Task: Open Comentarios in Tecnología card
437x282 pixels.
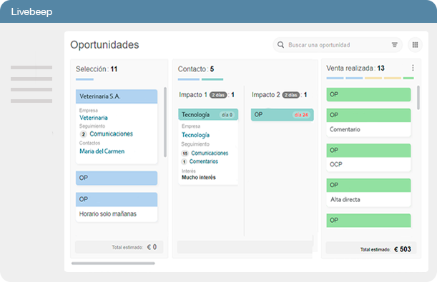Action: point(204,161)
